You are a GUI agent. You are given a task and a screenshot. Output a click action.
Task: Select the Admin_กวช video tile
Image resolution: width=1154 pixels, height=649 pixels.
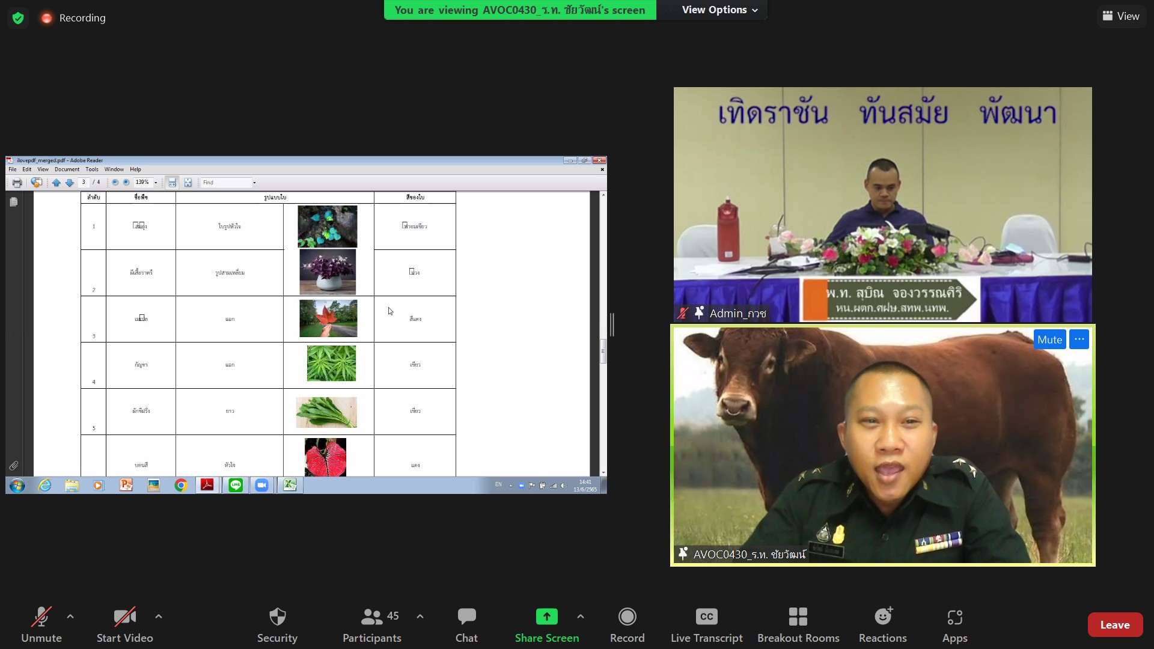(x=882, y=204)
